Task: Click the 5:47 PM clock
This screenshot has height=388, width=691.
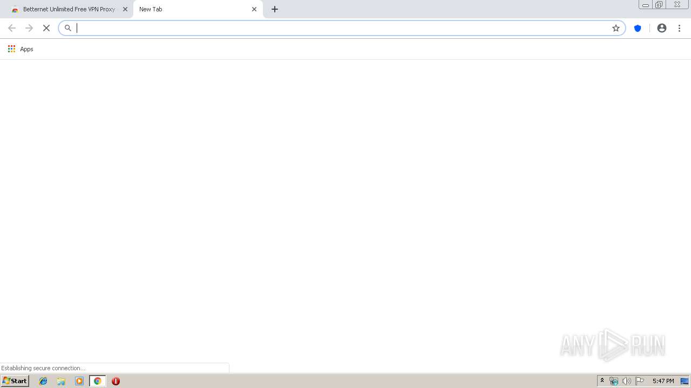Action: click(x=663, y=381)
